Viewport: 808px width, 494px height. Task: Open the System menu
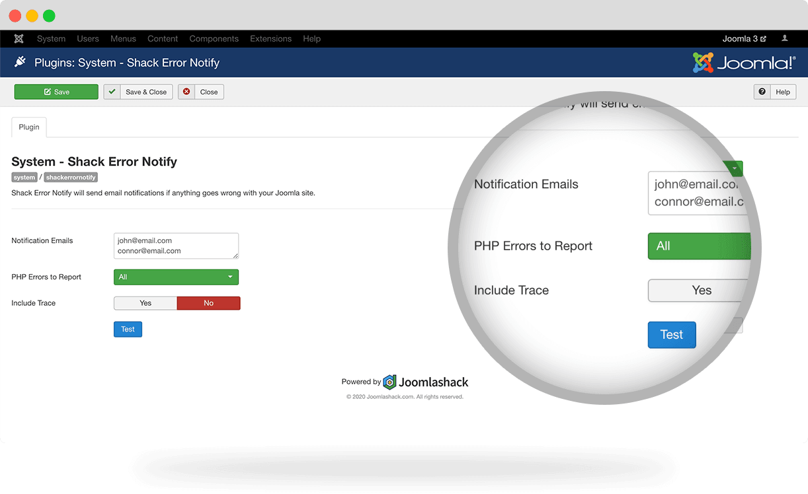[x=51, y=39]
